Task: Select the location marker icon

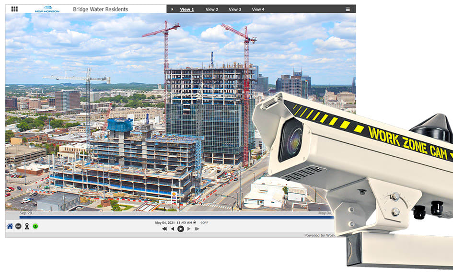Action: [26, 225]
